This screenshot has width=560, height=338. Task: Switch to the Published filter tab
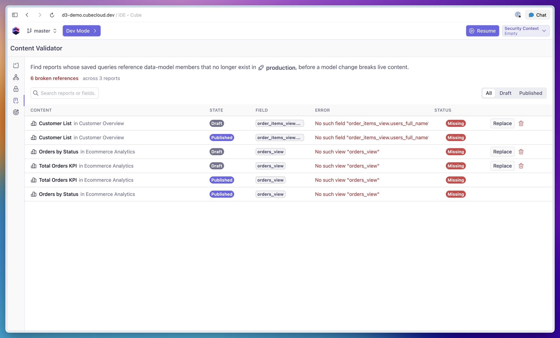[530, 93]
